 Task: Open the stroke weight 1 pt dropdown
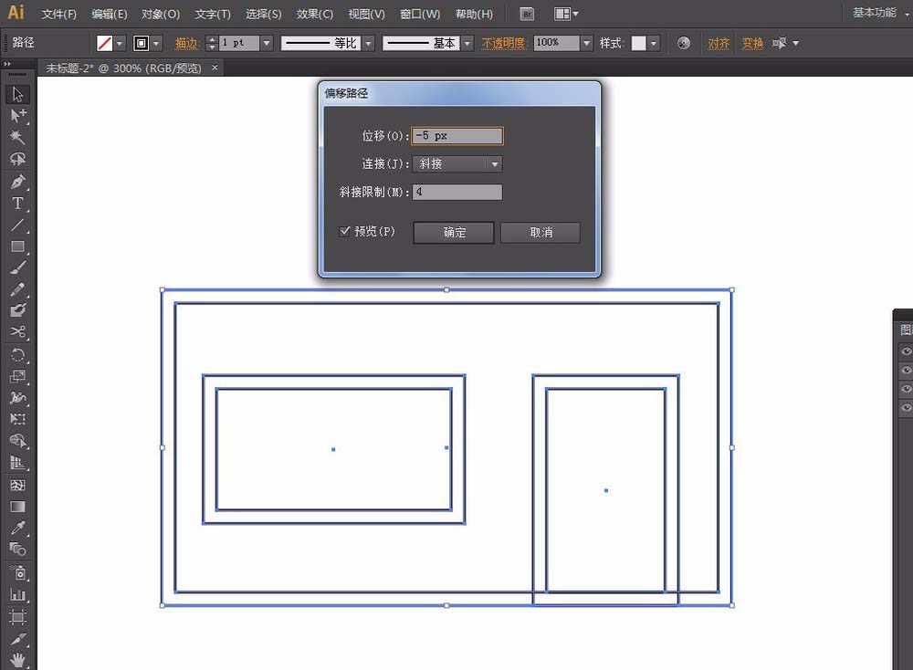click(267, 43)
